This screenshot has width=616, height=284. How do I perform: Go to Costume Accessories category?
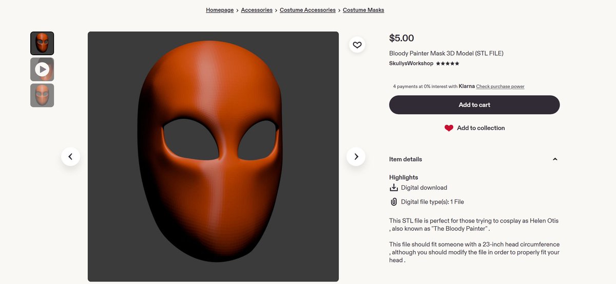[x=307, y=10]
